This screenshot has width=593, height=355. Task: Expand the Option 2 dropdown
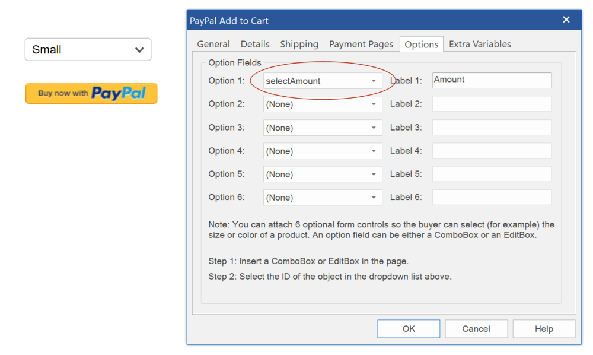tap(323, 104)
